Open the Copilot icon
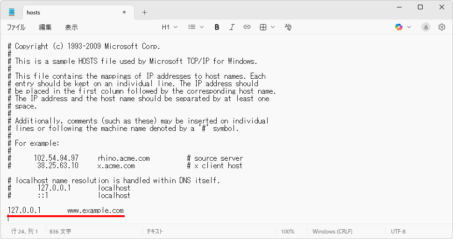The height and width of the screenshot is (239, 453). click(x=399, y=27)
